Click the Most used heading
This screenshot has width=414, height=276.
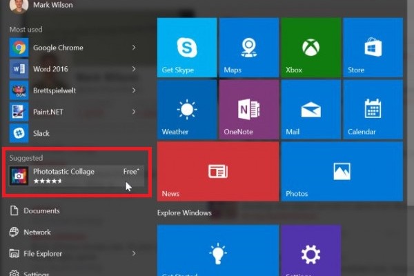tap(26, 29)
